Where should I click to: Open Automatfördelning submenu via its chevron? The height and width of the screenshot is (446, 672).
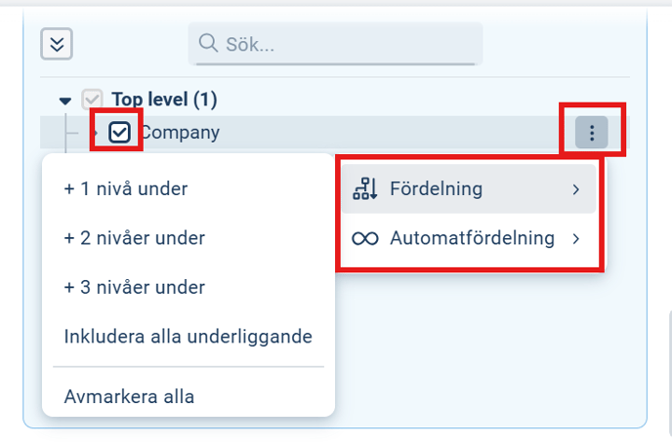[x=576, y=238]
